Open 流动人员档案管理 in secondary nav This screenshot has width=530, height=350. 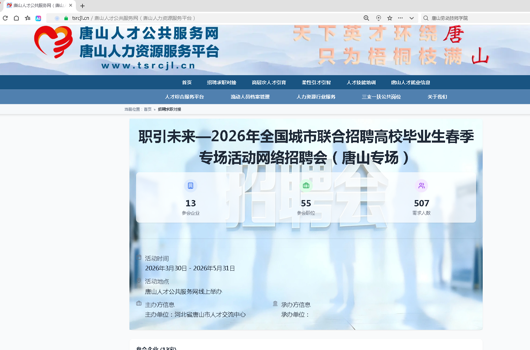pos(250,97)
